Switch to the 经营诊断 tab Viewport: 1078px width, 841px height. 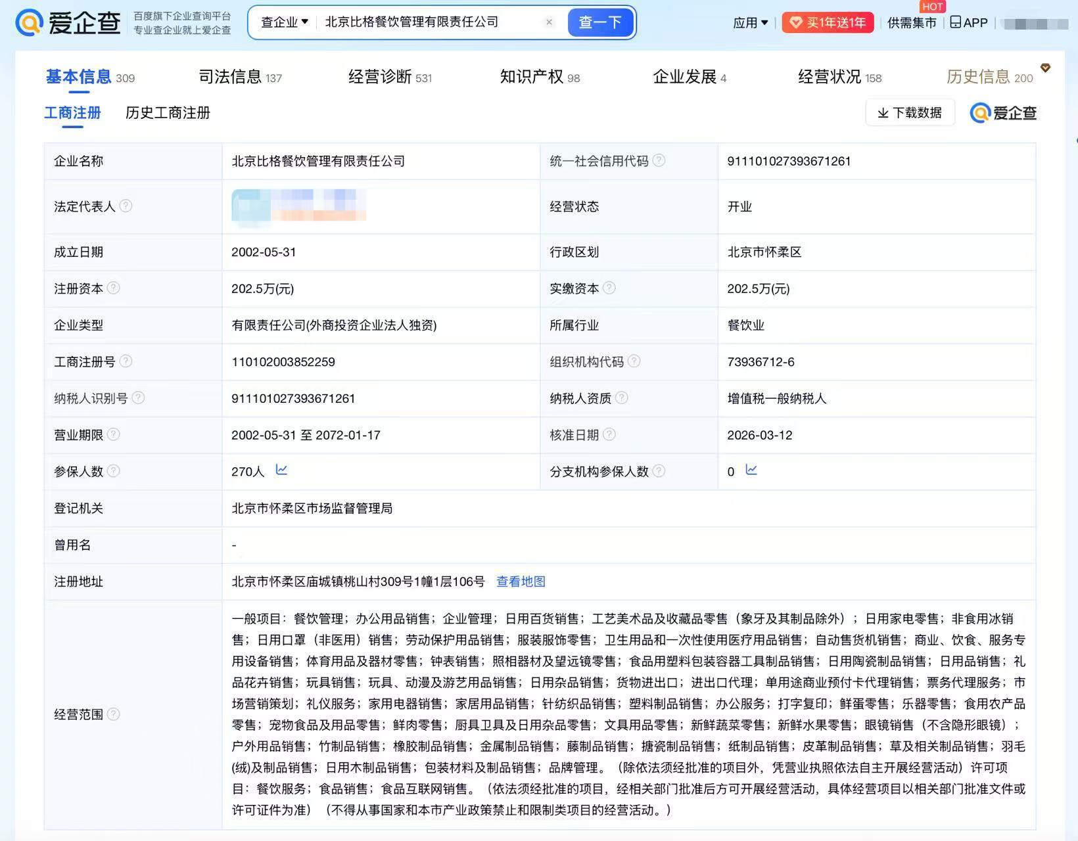point(390,78)
